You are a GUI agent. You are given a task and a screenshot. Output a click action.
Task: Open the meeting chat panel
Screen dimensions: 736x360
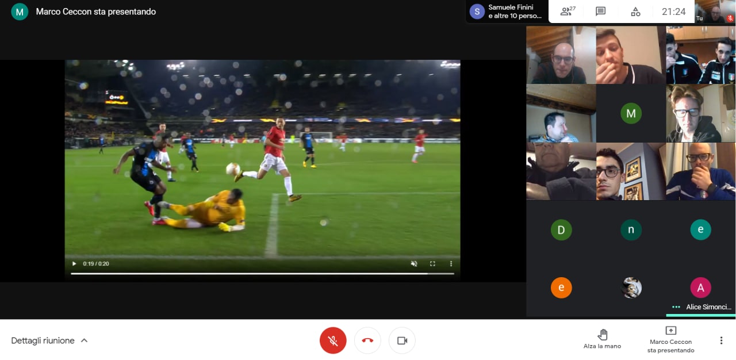[x=601, y=12]
